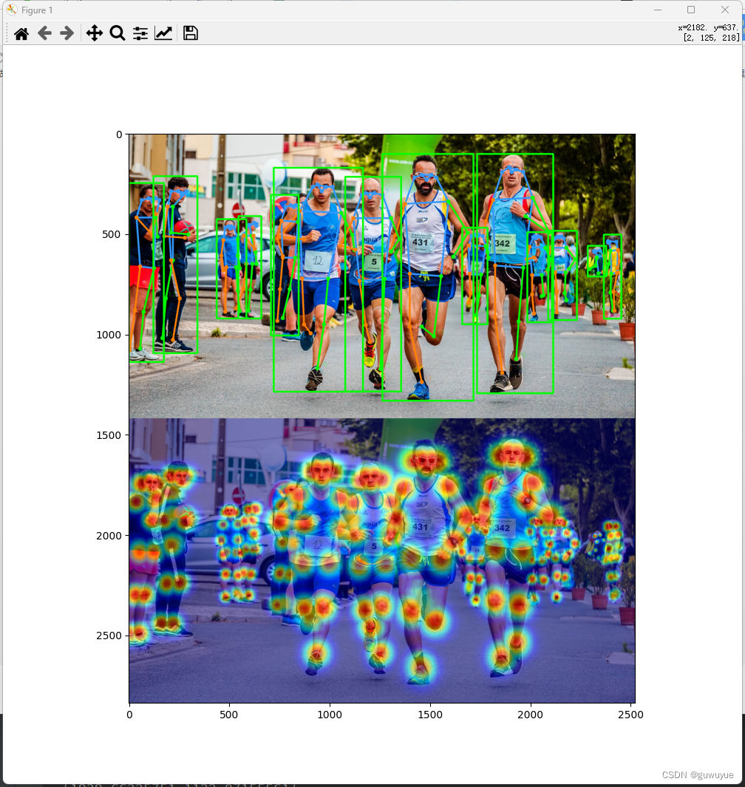Click race bib number 431 in top image
This screenshot has width=745, height=787.
pyautogui.click(x=421, y=242)
